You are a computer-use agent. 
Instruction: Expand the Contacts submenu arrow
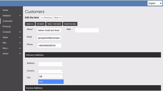click(x=20, y=32)
